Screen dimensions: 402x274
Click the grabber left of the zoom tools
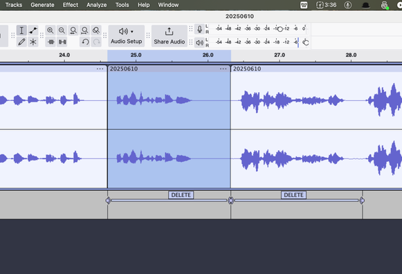42,35
